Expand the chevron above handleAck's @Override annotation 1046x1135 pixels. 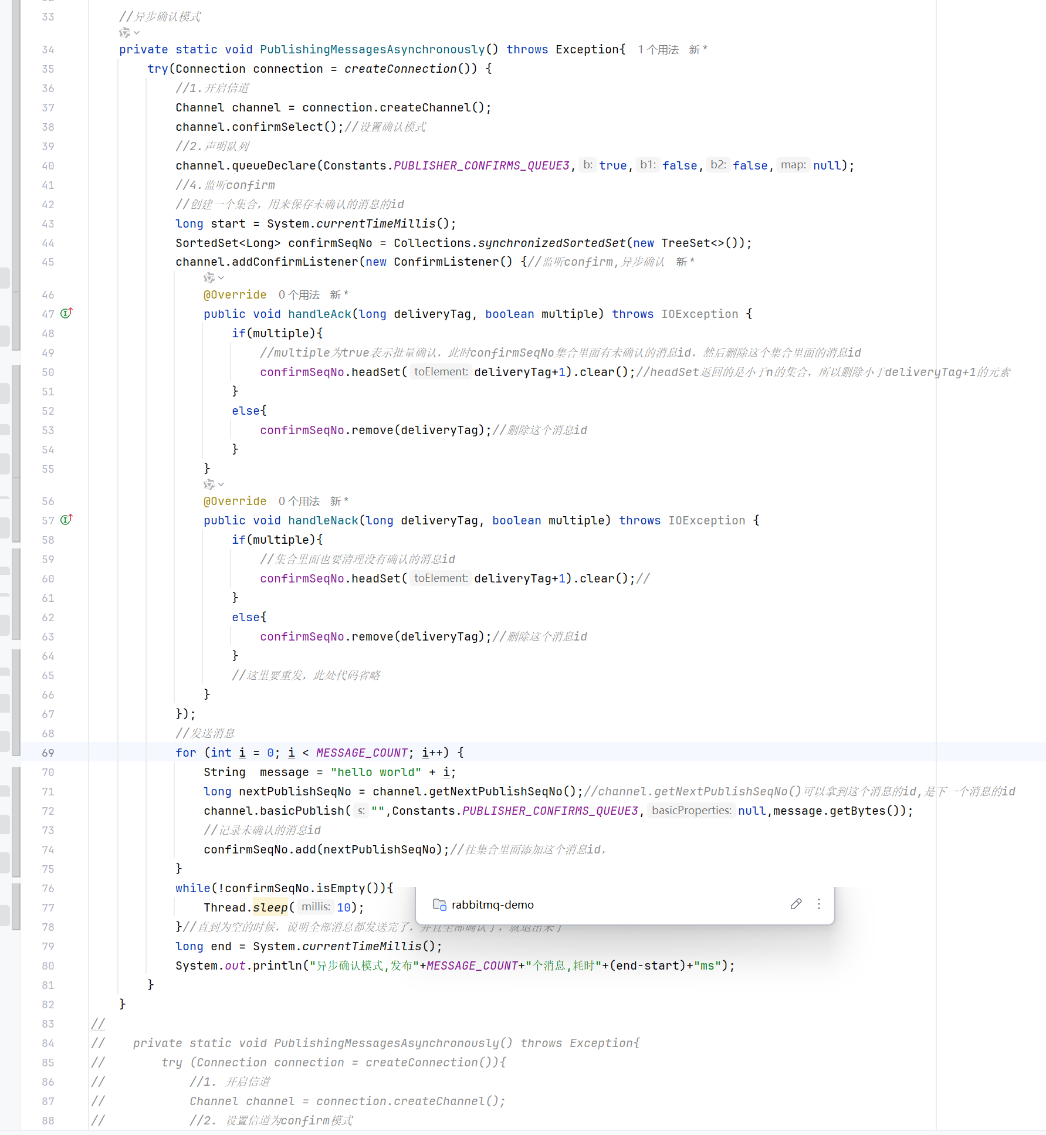click(221, 278)
